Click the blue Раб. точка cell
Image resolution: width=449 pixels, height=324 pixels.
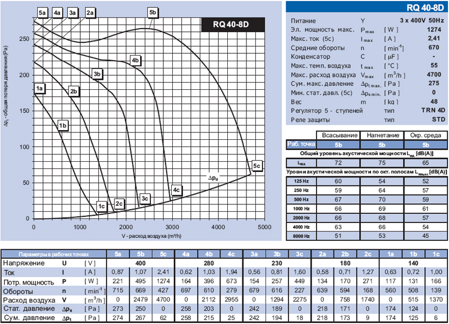[x=301, y=144]
